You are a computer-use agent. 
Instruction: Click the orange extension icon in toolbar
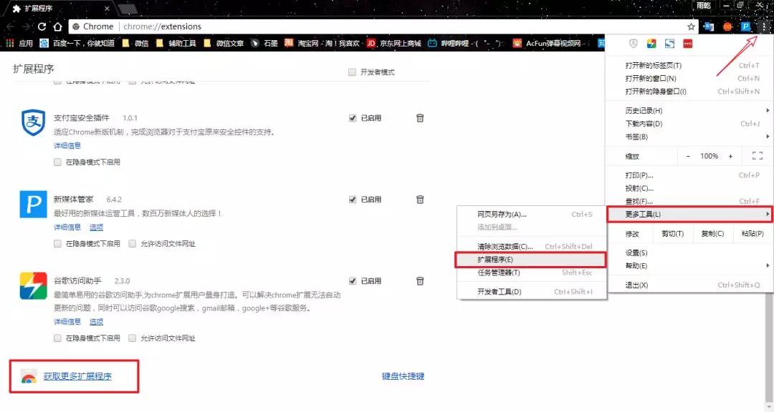727,26
